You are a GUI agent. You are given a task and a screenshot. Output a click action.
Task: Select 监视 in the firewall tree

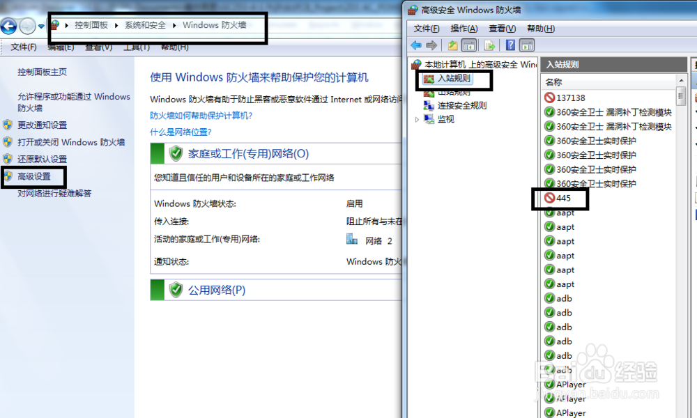[446, 119]
